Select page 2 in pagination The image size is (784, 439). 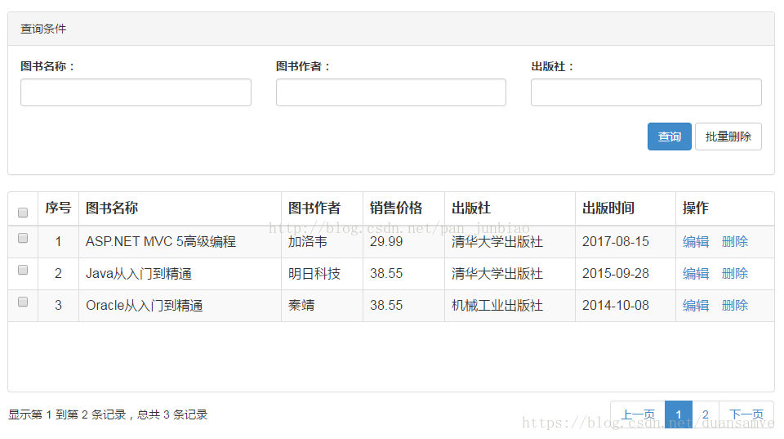coord(706,414)
